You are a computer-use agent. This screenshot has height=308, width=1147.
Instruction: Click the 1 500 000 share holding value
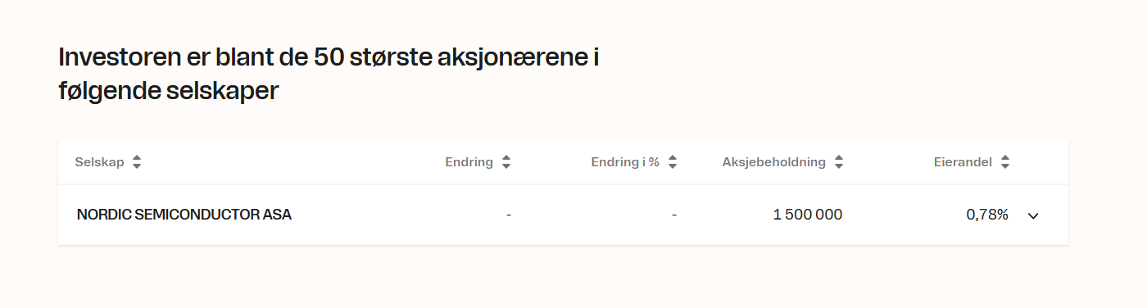click(808, 215)
